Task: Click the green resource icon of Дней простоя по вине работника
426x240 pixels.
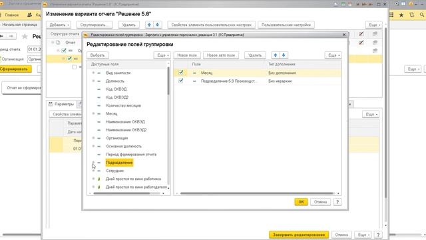Action: 99,179
